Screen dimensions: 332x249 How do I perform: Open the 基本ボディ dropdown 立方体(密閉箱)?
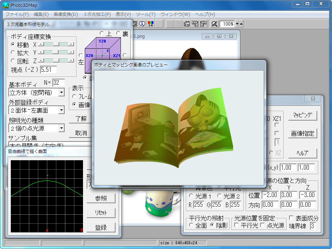[37, 92]
